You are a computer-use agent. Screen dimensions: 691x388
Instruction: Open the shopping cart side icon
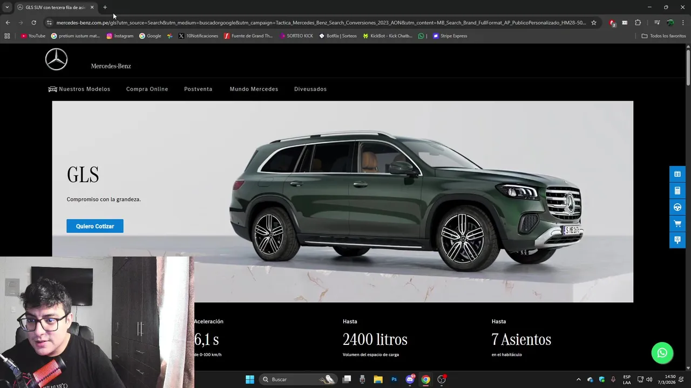tap(678, 224)
